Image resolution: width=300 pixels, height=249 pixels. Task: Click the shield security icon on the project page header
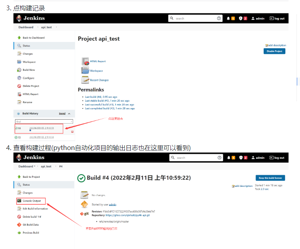coord(241,18)
